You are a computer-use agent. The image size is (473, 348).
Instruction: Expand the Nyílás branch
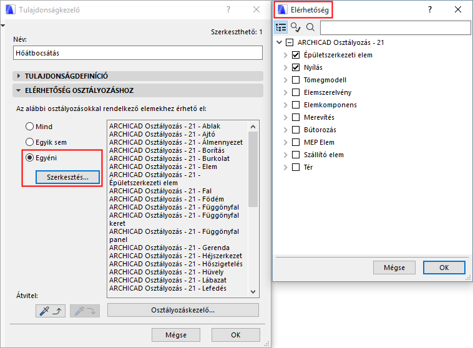click(285, 67)
